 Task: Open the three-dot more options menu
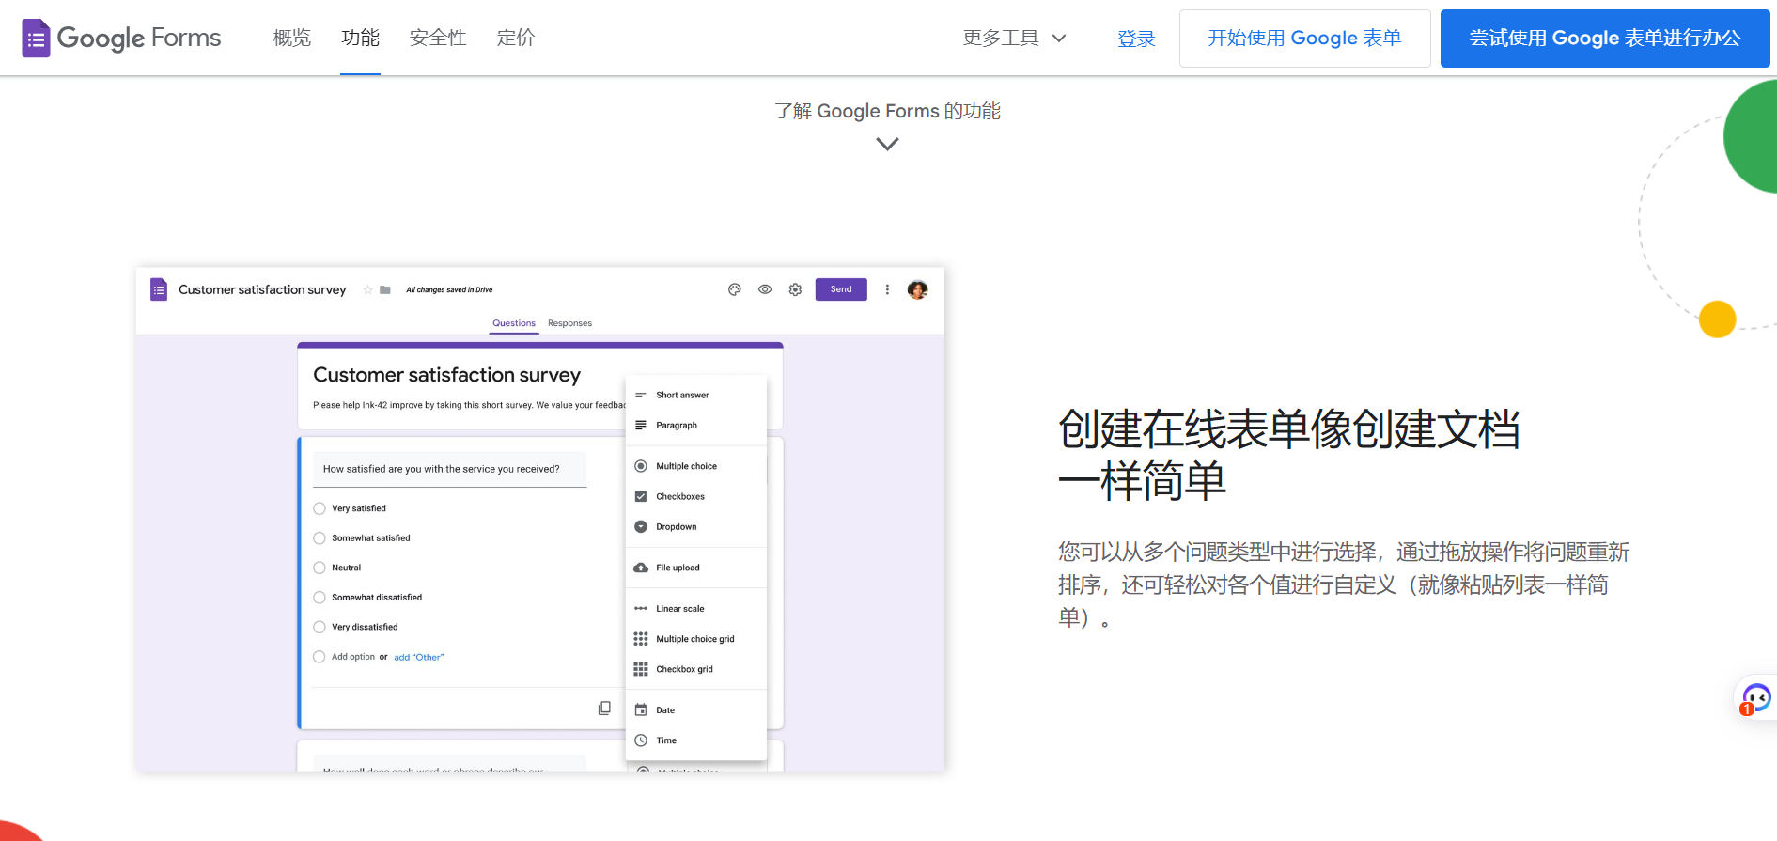coord(887,289)
